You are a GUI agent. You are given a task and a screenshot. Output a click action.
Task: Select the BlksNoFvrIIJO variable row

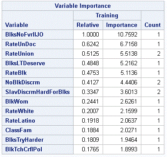pyautogui.click(x=83, y=34)
